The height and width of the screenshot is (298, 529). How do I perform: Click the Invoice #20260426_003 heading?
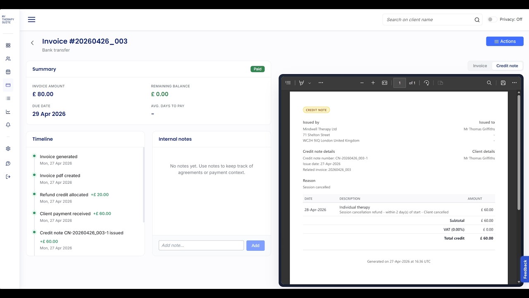pyautogui.click(x=85, y=41)
